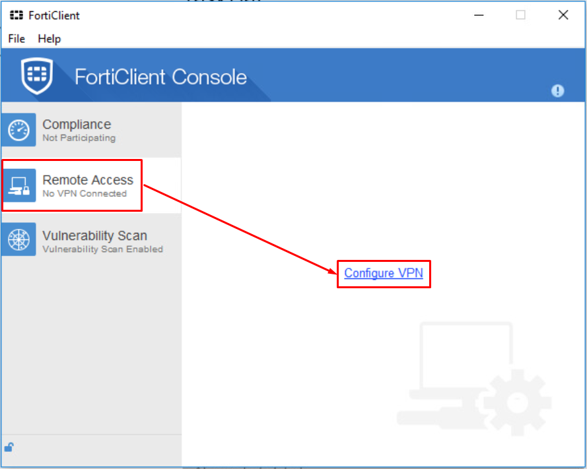Click the "Vulnerability Scan Enabled" status text
This screenshot has width=587, height=469.
click(102, 249)
